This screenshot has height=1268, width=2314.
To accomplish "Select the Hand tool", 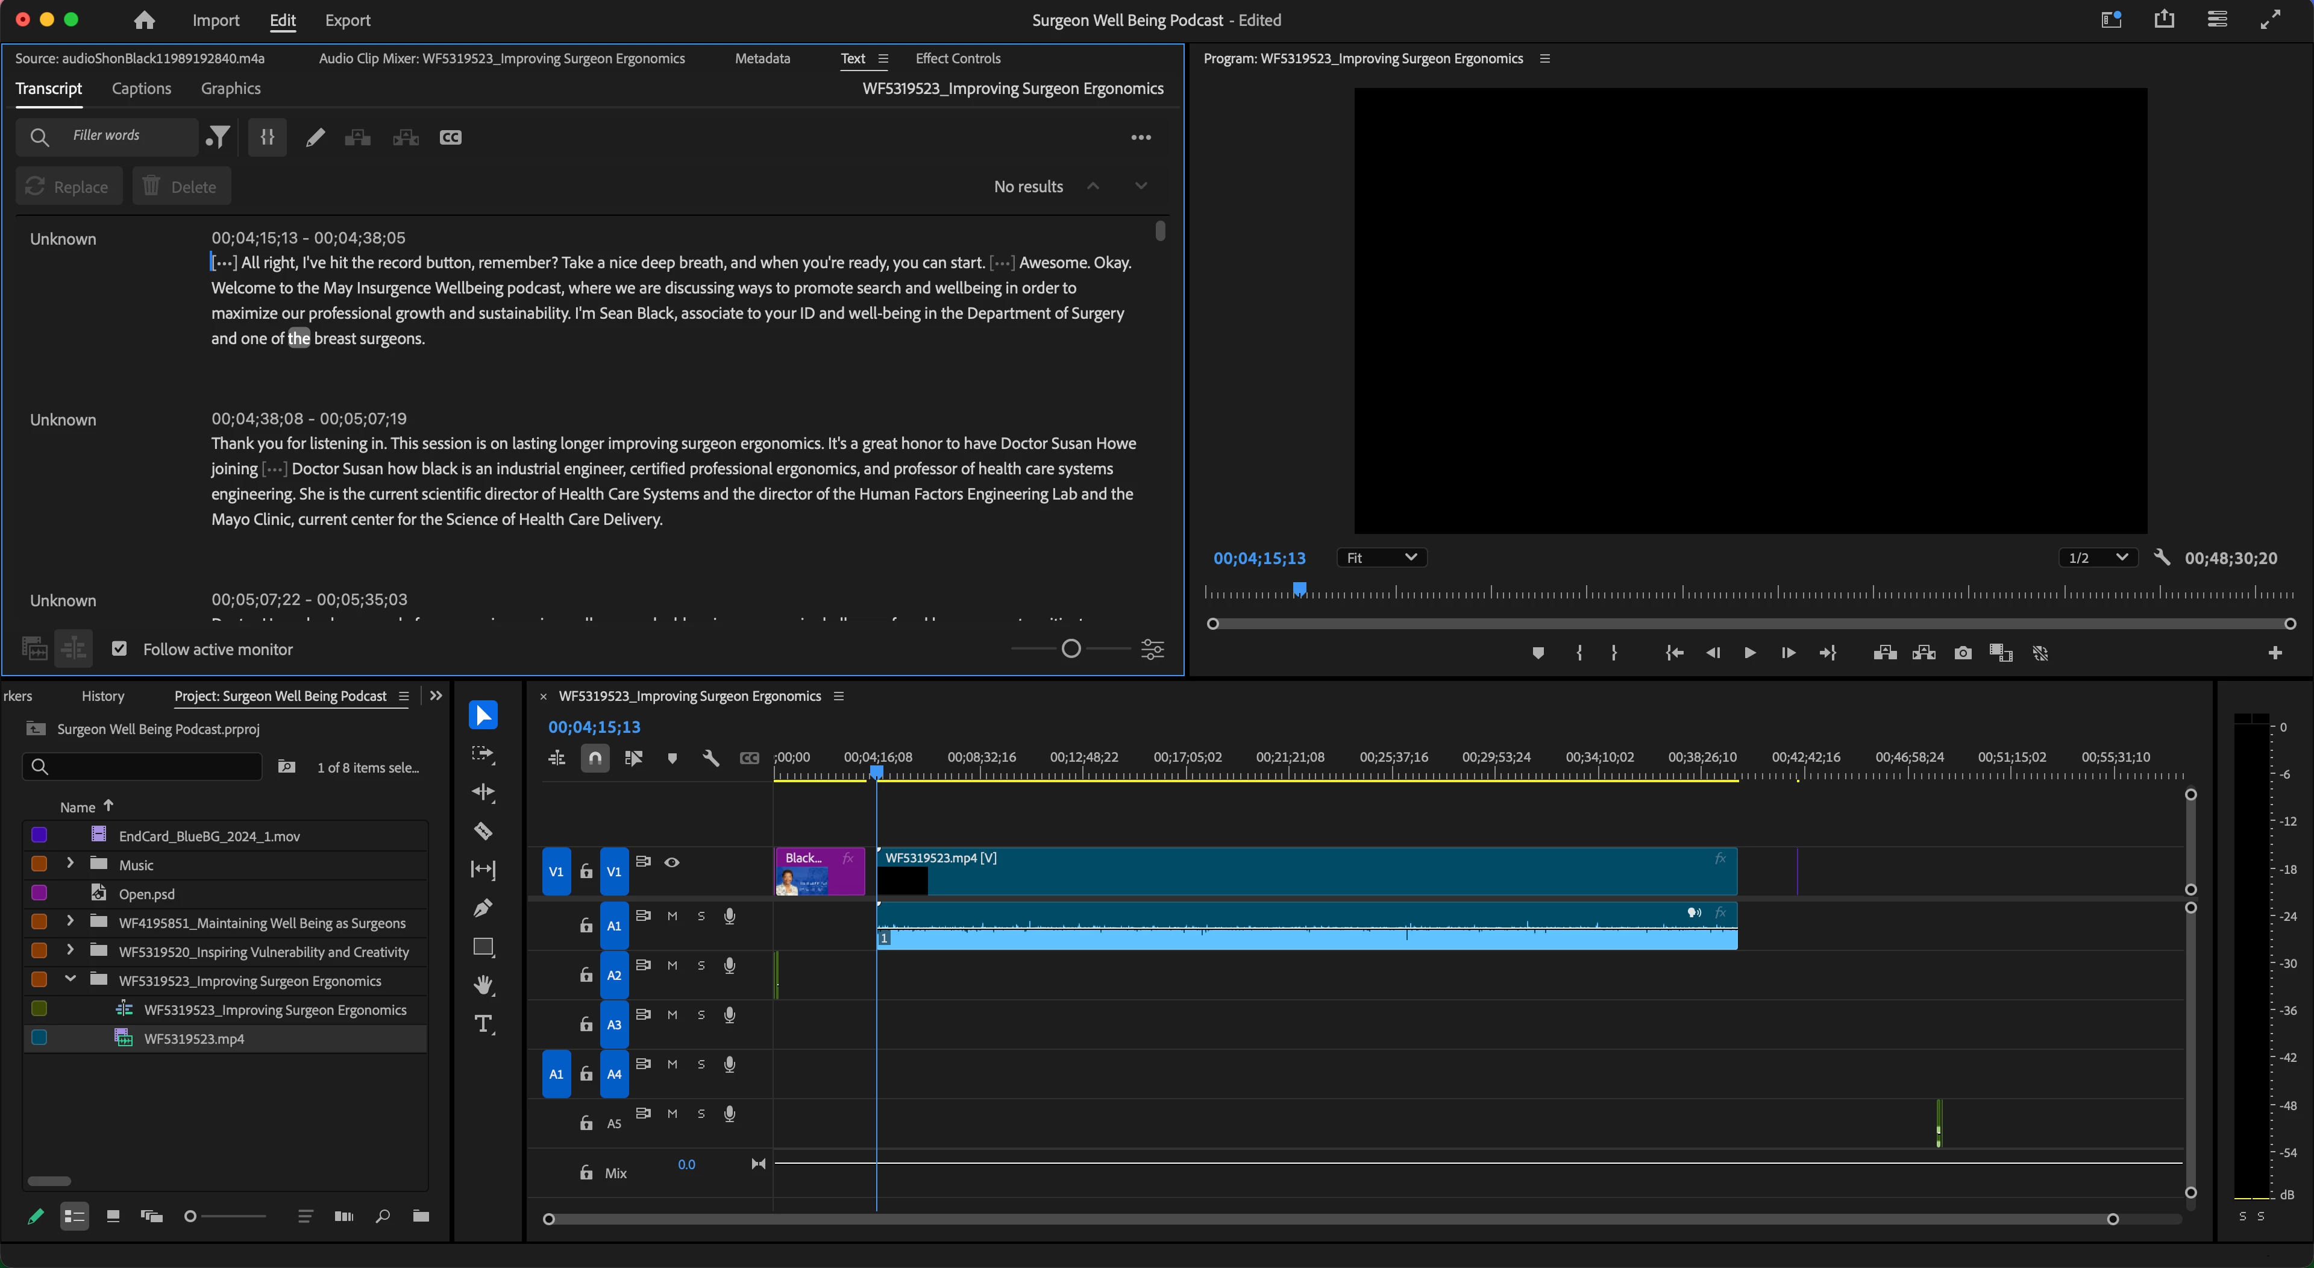I will click(x=482, y=986).
